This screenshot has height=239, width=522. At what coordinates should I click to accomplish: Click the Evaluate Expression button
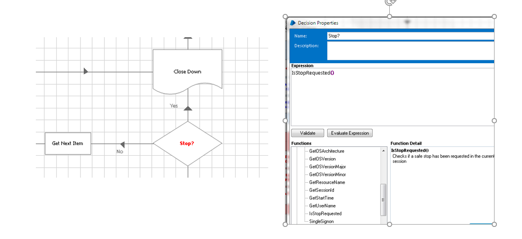tap(350, 133)
